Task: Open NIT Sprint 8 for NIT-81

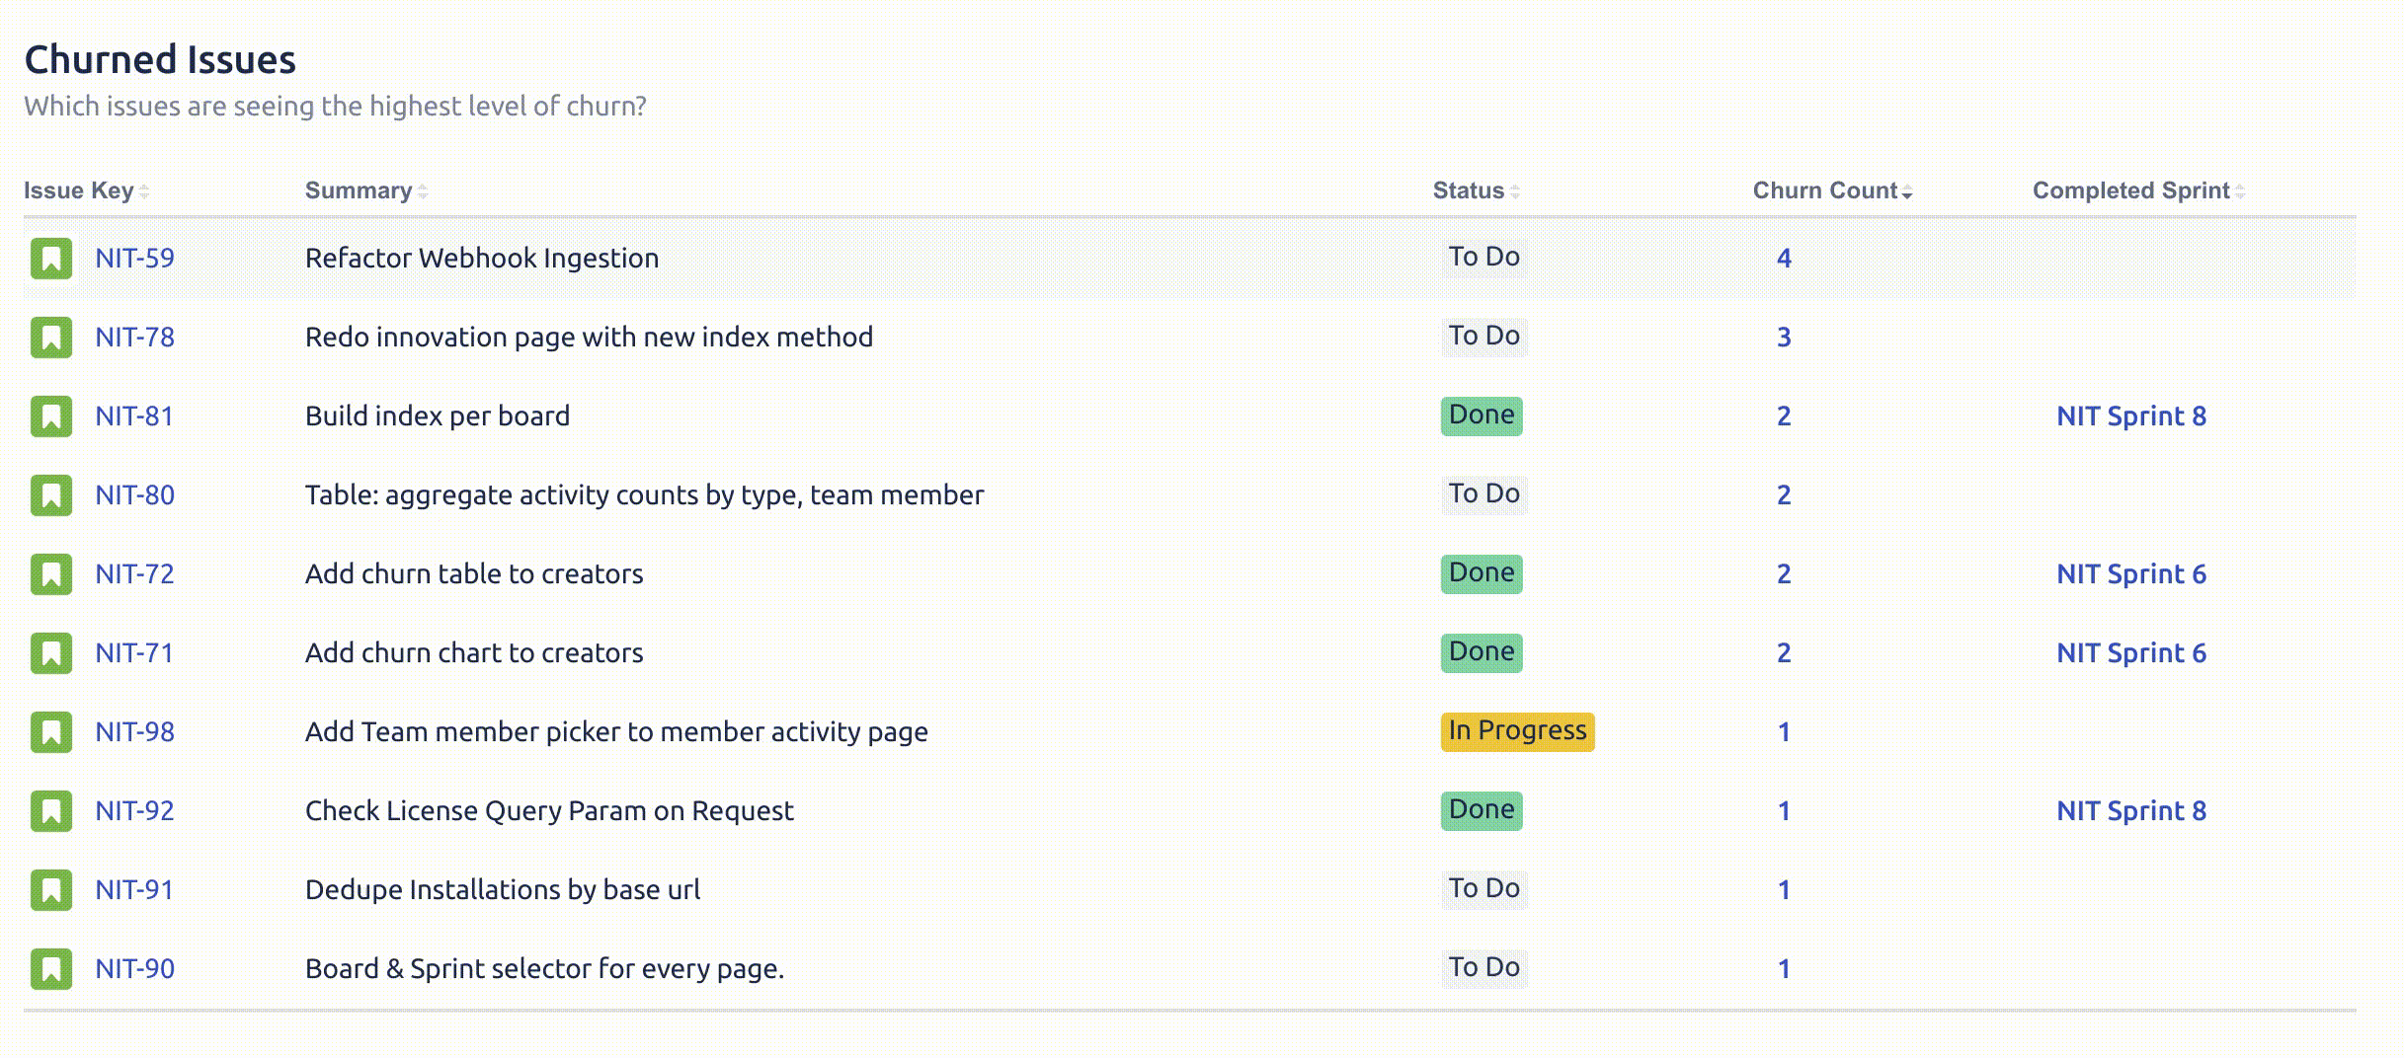Action: tap(2131, 416)
